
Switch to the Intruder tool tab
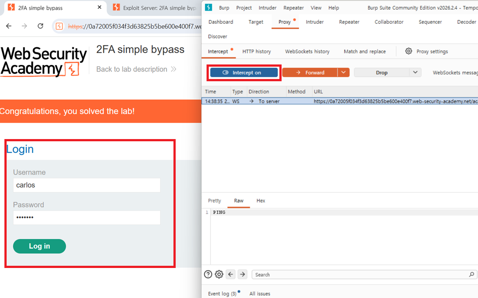click(315, 22)
